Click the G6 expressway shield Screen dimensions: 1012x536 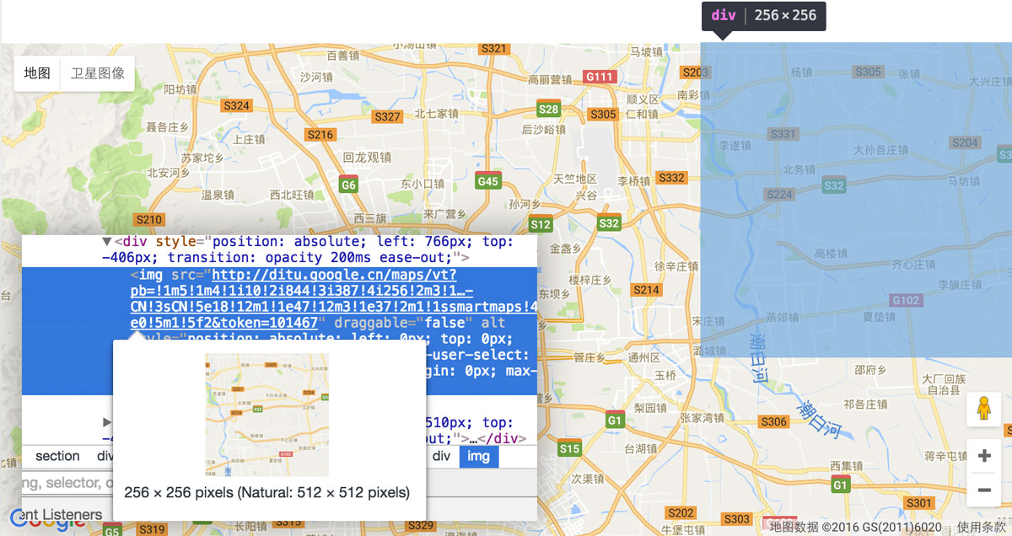coord(348,185)
